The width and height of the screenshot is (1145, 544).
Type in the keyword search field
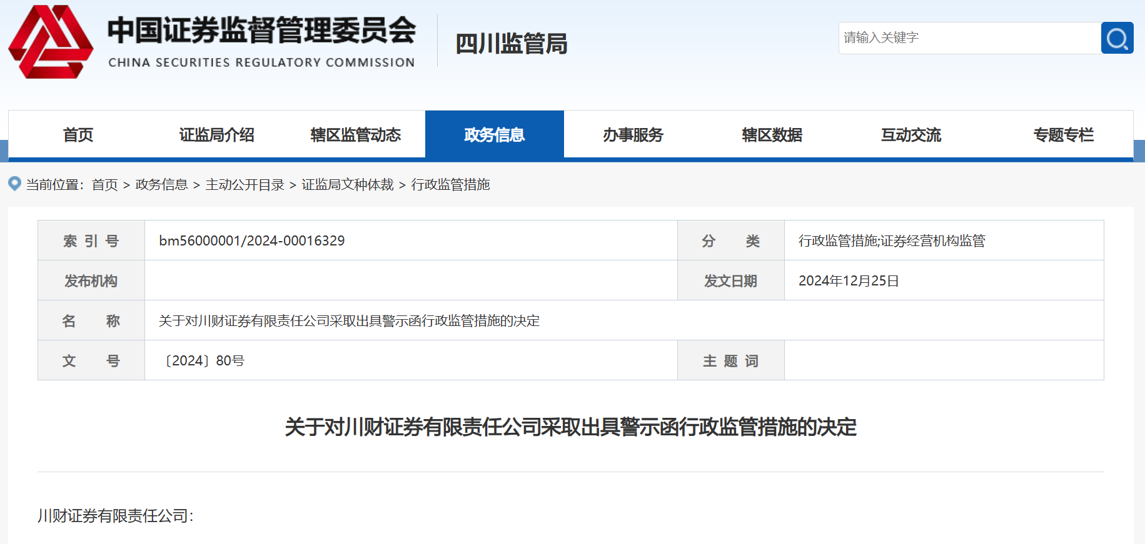(x=969, y=38)
